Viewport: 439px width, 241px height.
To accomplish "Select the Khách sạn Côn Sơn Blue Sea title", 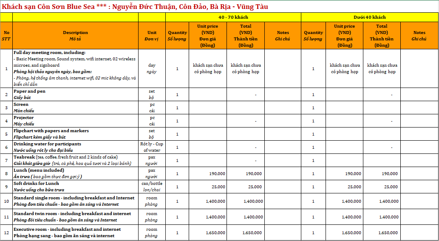I will point(135,7).
